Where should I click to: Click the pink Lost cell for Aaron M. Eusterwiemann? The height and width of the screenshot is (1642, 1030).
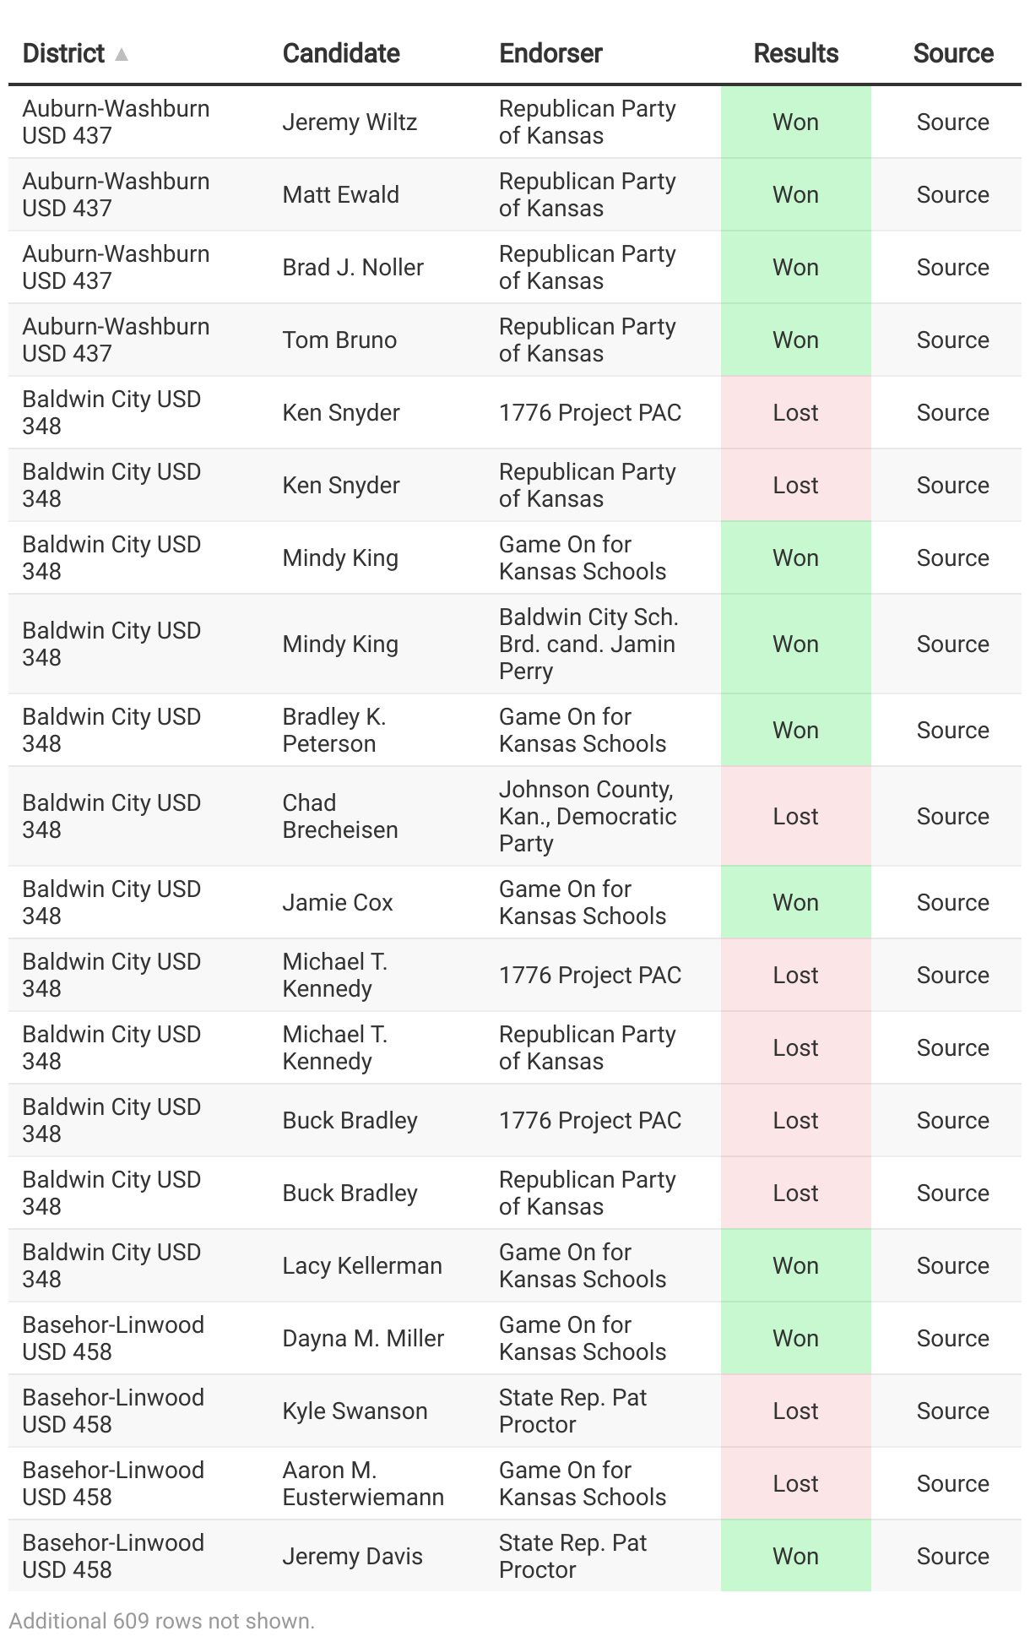(x=795, y=1483)
